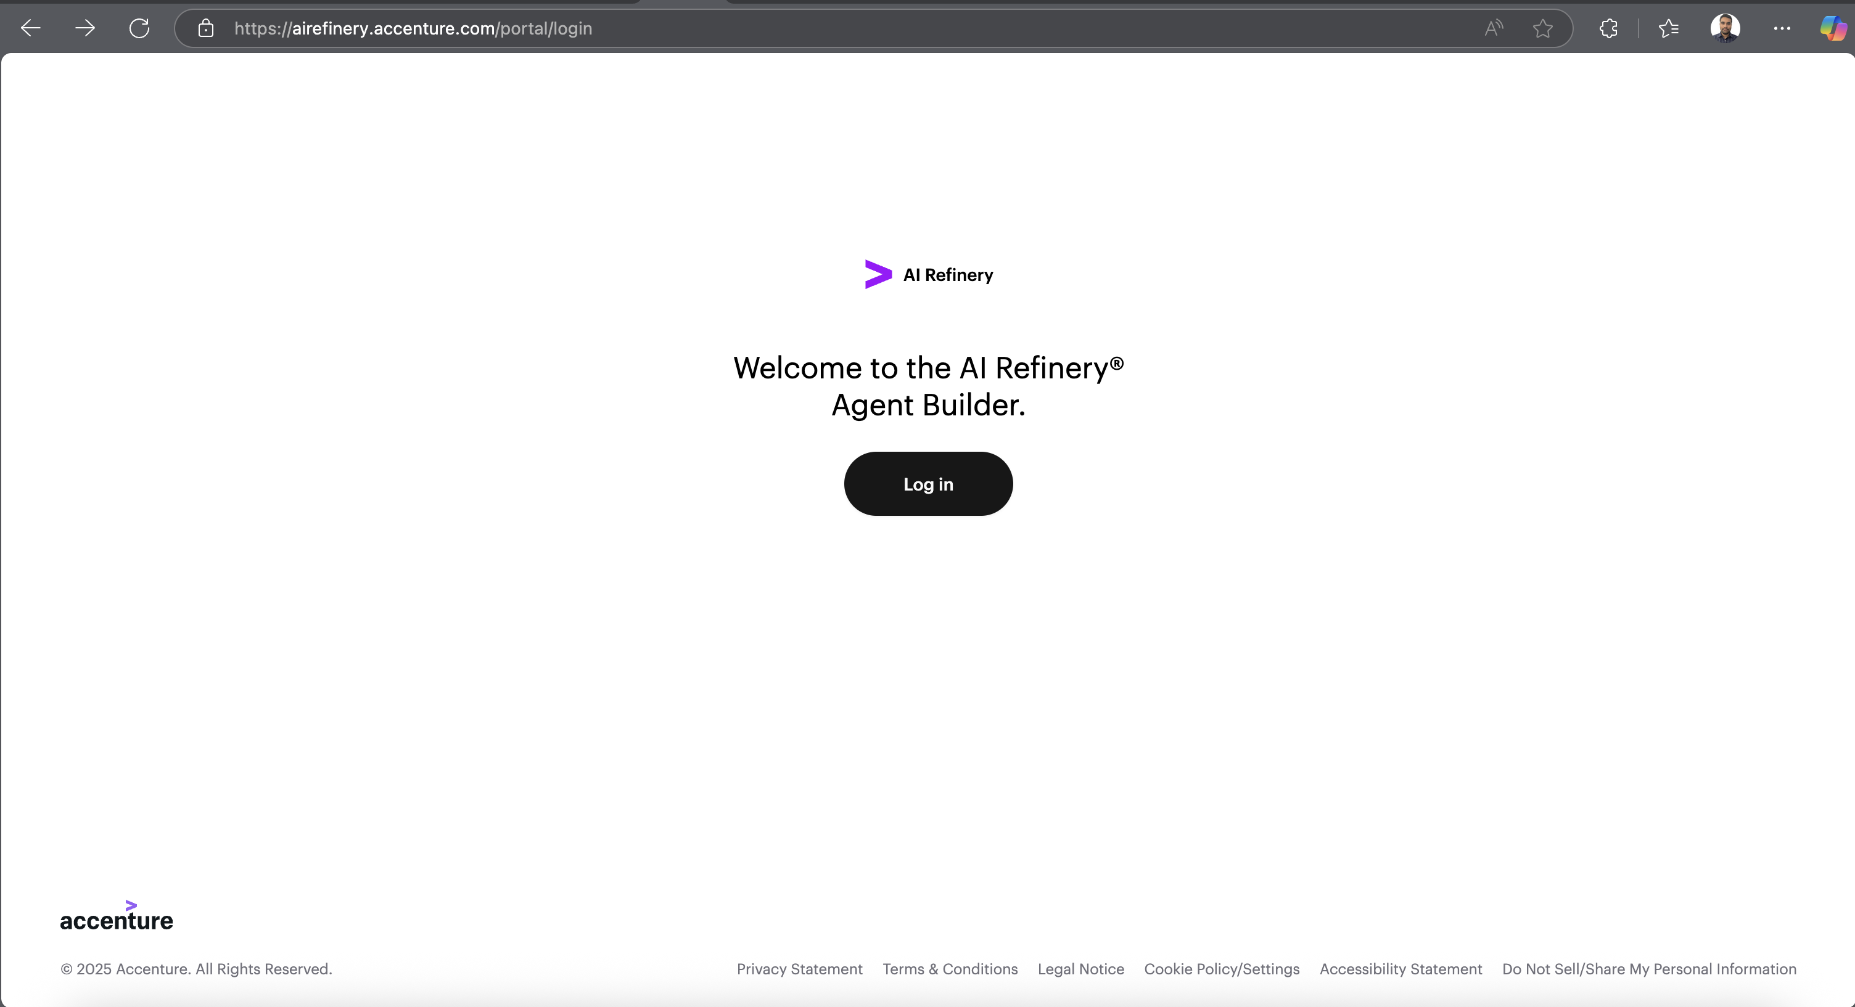Open the Accessibility Statement link
Viewport: 1855px width, 1007px height.
point(1401,969)
